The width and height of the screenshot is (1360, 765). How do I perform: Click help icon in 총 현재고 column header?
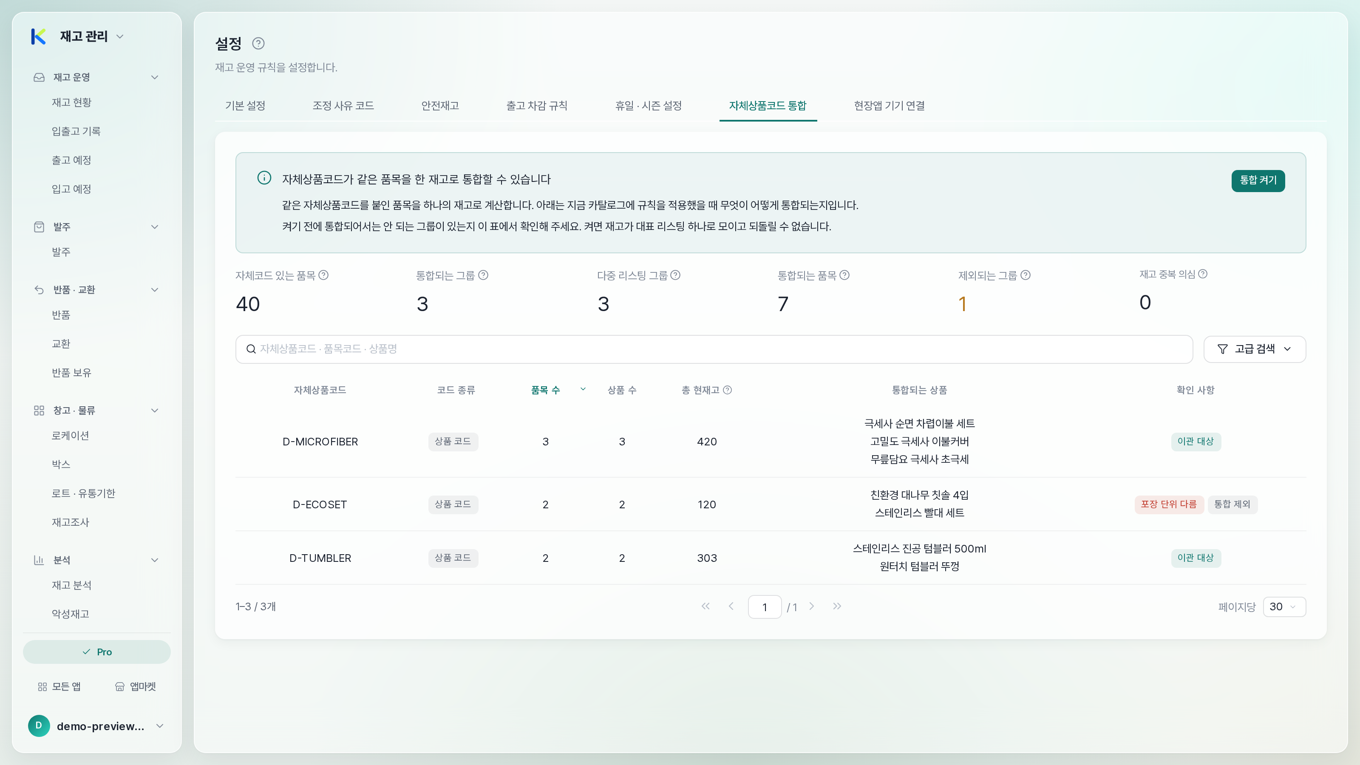728,390
